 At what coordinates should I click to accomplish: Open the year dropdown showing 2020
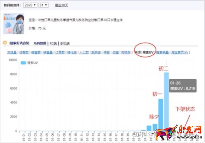pyautogui.click(x=30, y=5)
